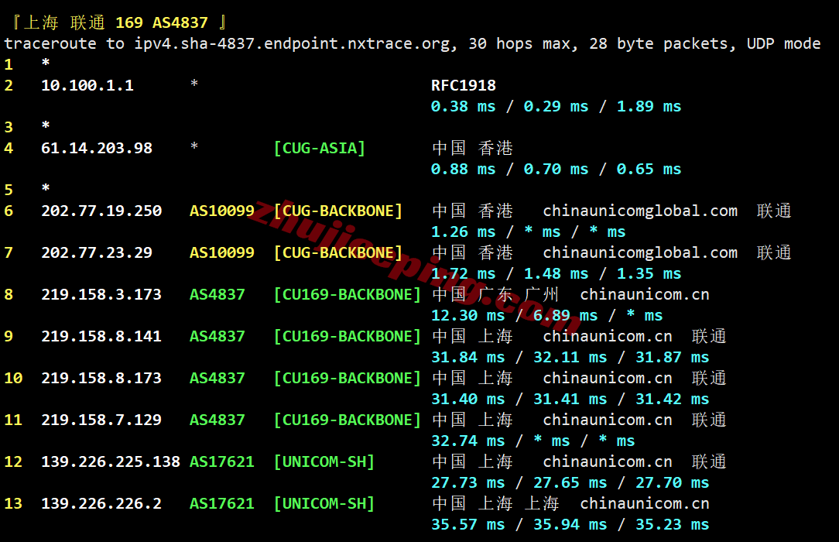This screenshot has width=839, height=542.
Task: Click AS10099 on the 202.77.23.29 row
Action: [x=221, y=252]
